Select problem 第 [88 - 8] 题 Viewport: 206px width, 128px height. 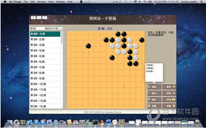45,73
